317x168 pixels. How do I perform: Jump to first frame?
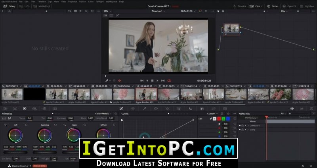[x=141, y=81]
